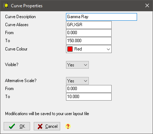Click the Curve Colour label
Screen dimensions: 153x134
click(x=16, y=49)
